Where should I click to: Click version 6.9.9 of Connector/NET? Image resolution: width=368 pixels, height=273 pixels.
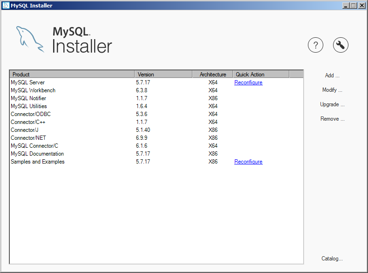142,138
